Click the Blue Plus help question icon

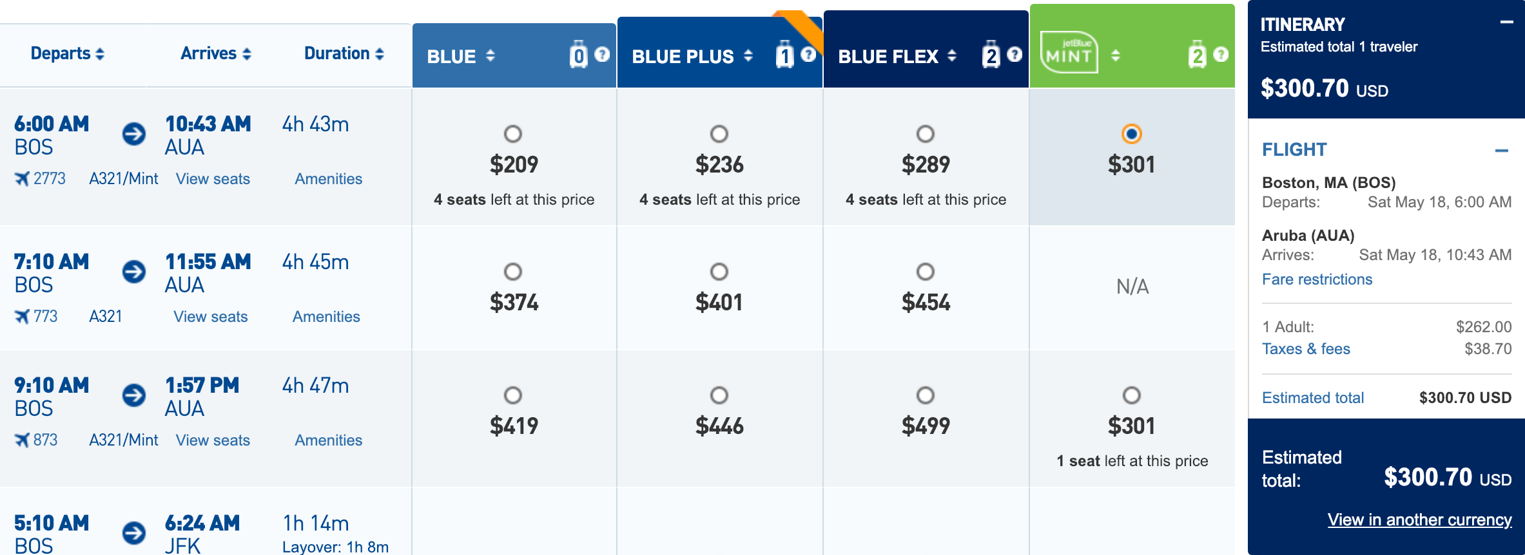coord(808,55)
